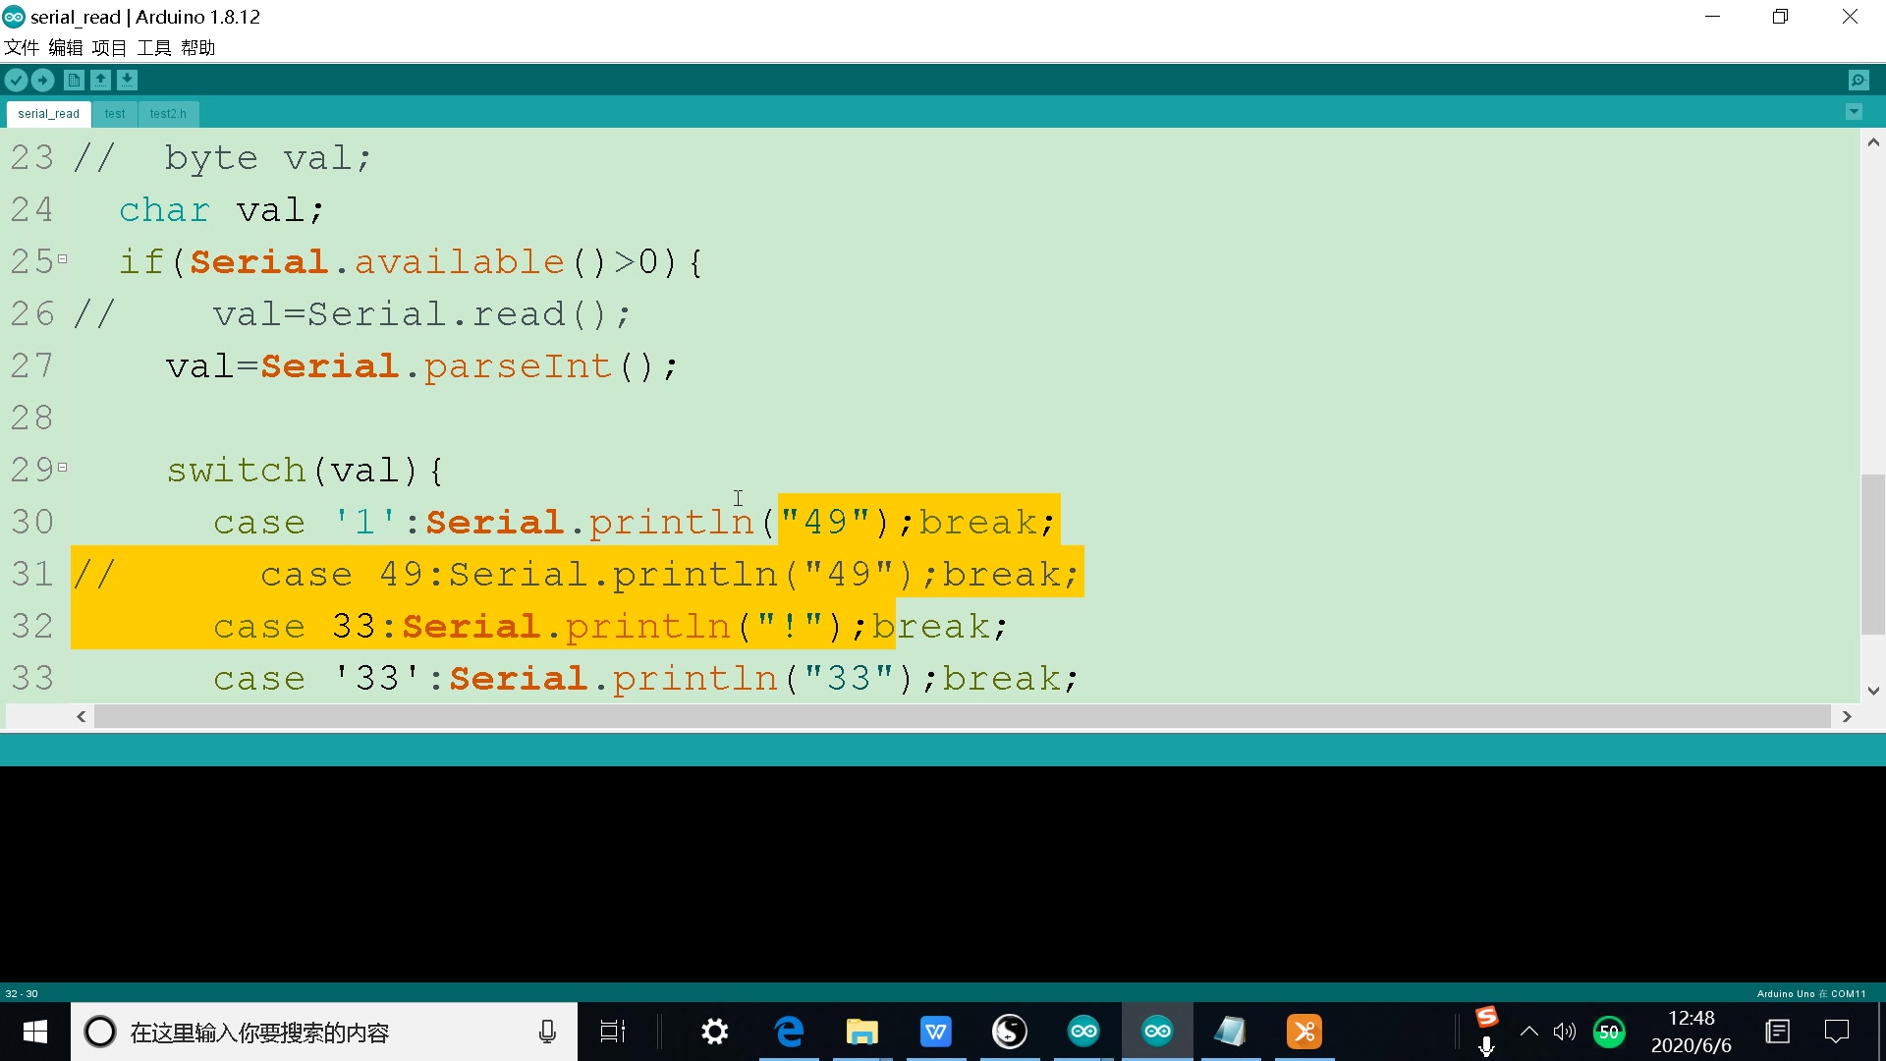Switch to the test2.h tab
1886x1061 pixels.
[168, 114]
